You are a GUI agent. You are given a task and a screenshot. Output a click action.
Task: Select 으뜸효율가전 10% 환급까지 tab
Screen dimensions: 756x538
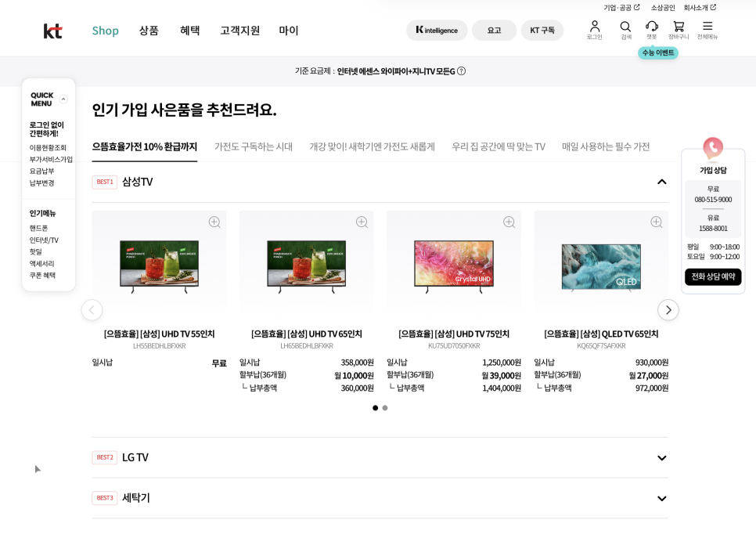[145, 146]
